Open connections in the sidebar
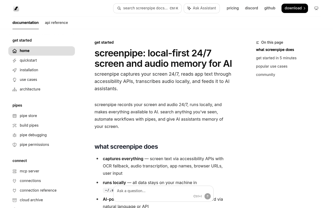Viewport: 333px width, 208px height. (x=42, y=181)
